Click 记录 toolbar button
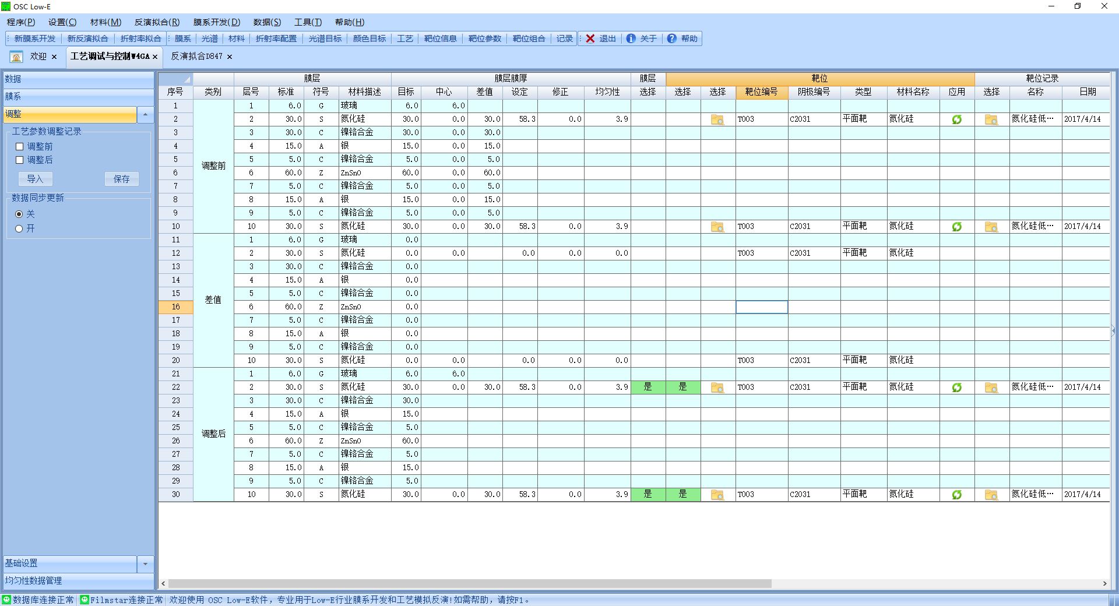 (x=565, y=38)
